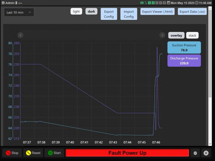The width and height of the screenshot is (215, 161).
Task: Click the calendar date icon
Action: (x=169, y=3)
